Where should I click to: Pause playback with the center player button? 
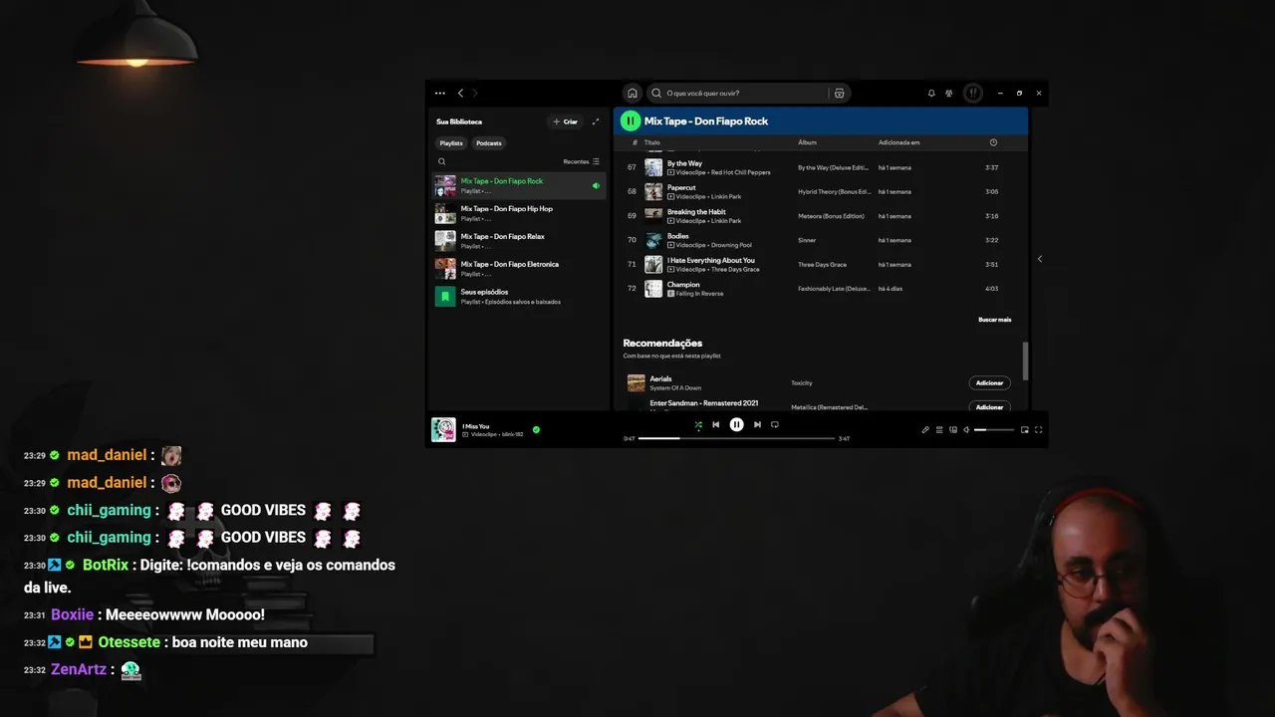[x=736, y=424]
